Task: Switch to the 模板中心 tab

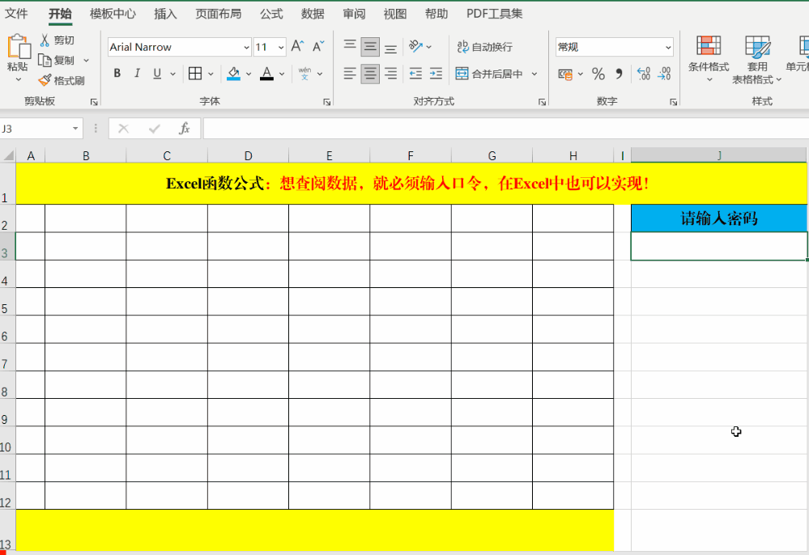Action: click(113, 14)
